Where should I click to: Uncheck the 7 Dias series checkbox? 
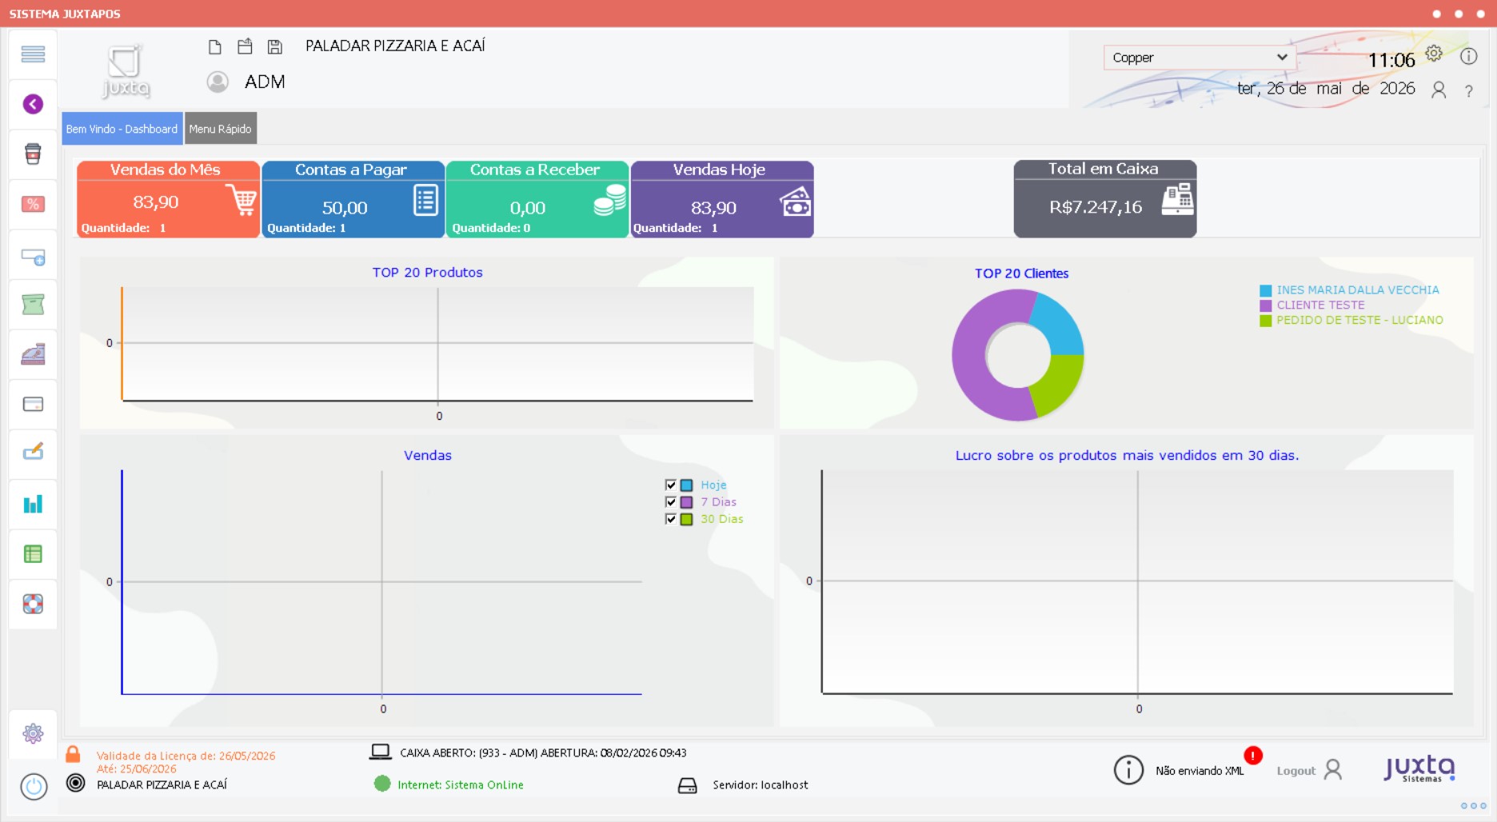tap(671, 502)
